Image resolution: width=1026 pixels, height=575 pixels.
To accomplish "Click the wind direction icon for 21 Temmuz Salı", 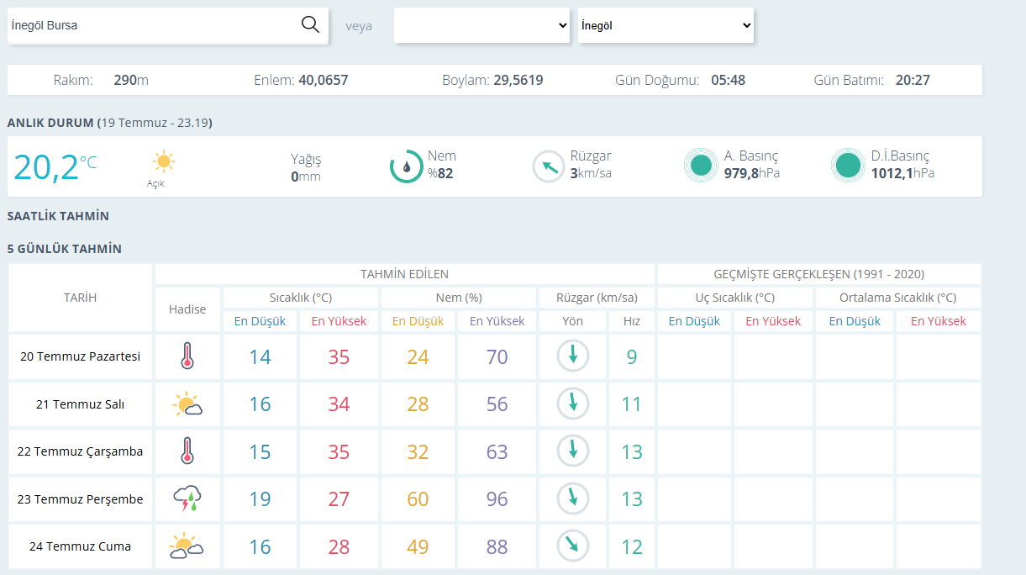I will click(x=573, y=404).
